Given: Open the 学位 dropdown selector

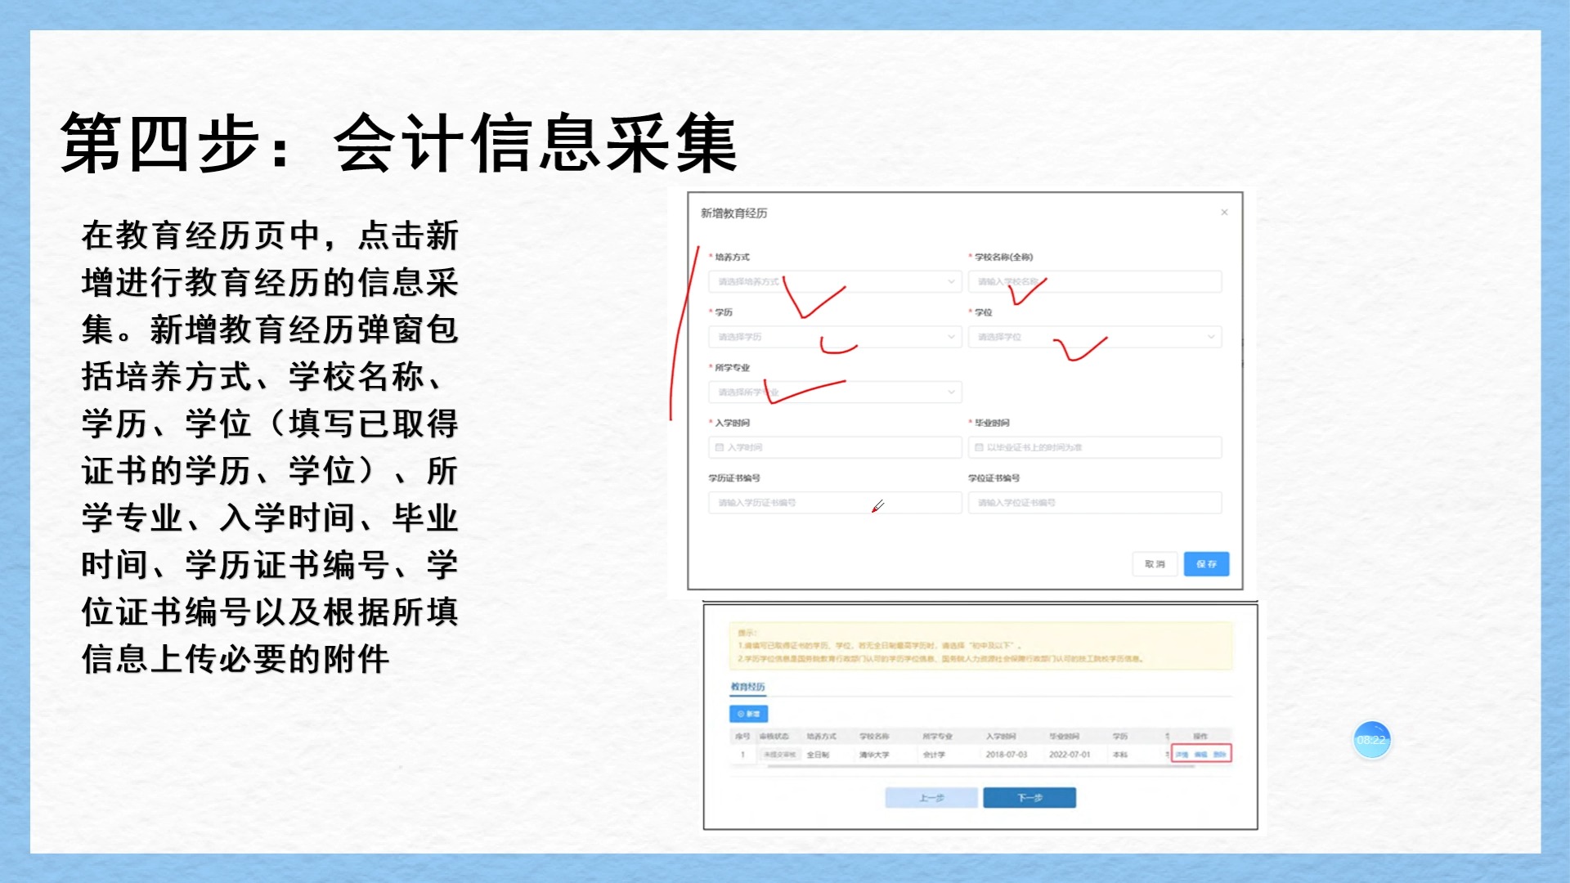Looking at the screenshot, I should click(1094, 337).
